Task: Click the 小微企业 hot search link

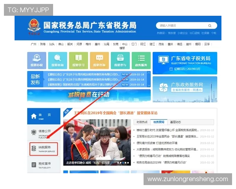Action: pyautogui.click(x=183, y=33)
